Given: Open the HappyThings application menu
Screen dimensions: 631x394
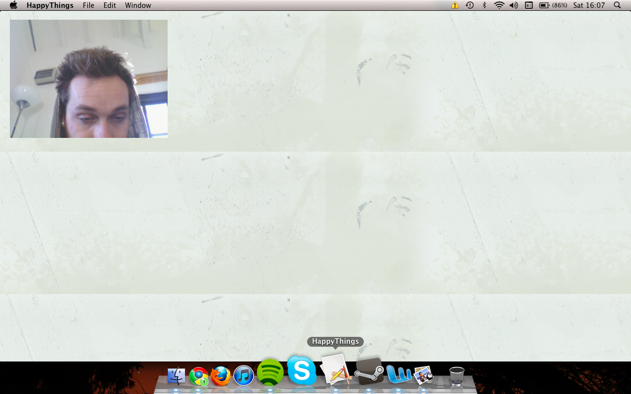Looking at the screenshot, I should coord(50,5).
